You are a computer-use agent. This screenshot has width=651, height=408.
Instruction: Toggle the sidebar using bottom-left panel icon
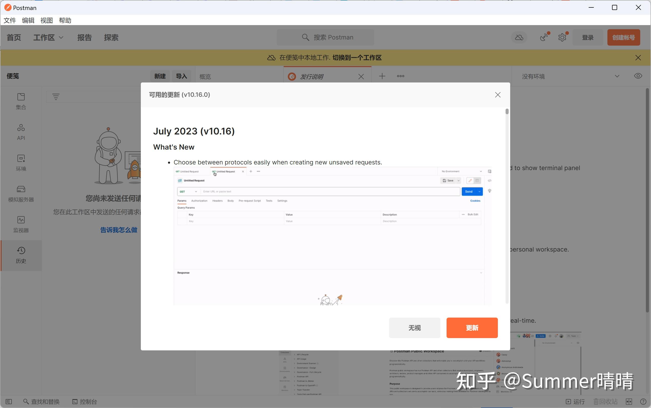click(9, 402)
